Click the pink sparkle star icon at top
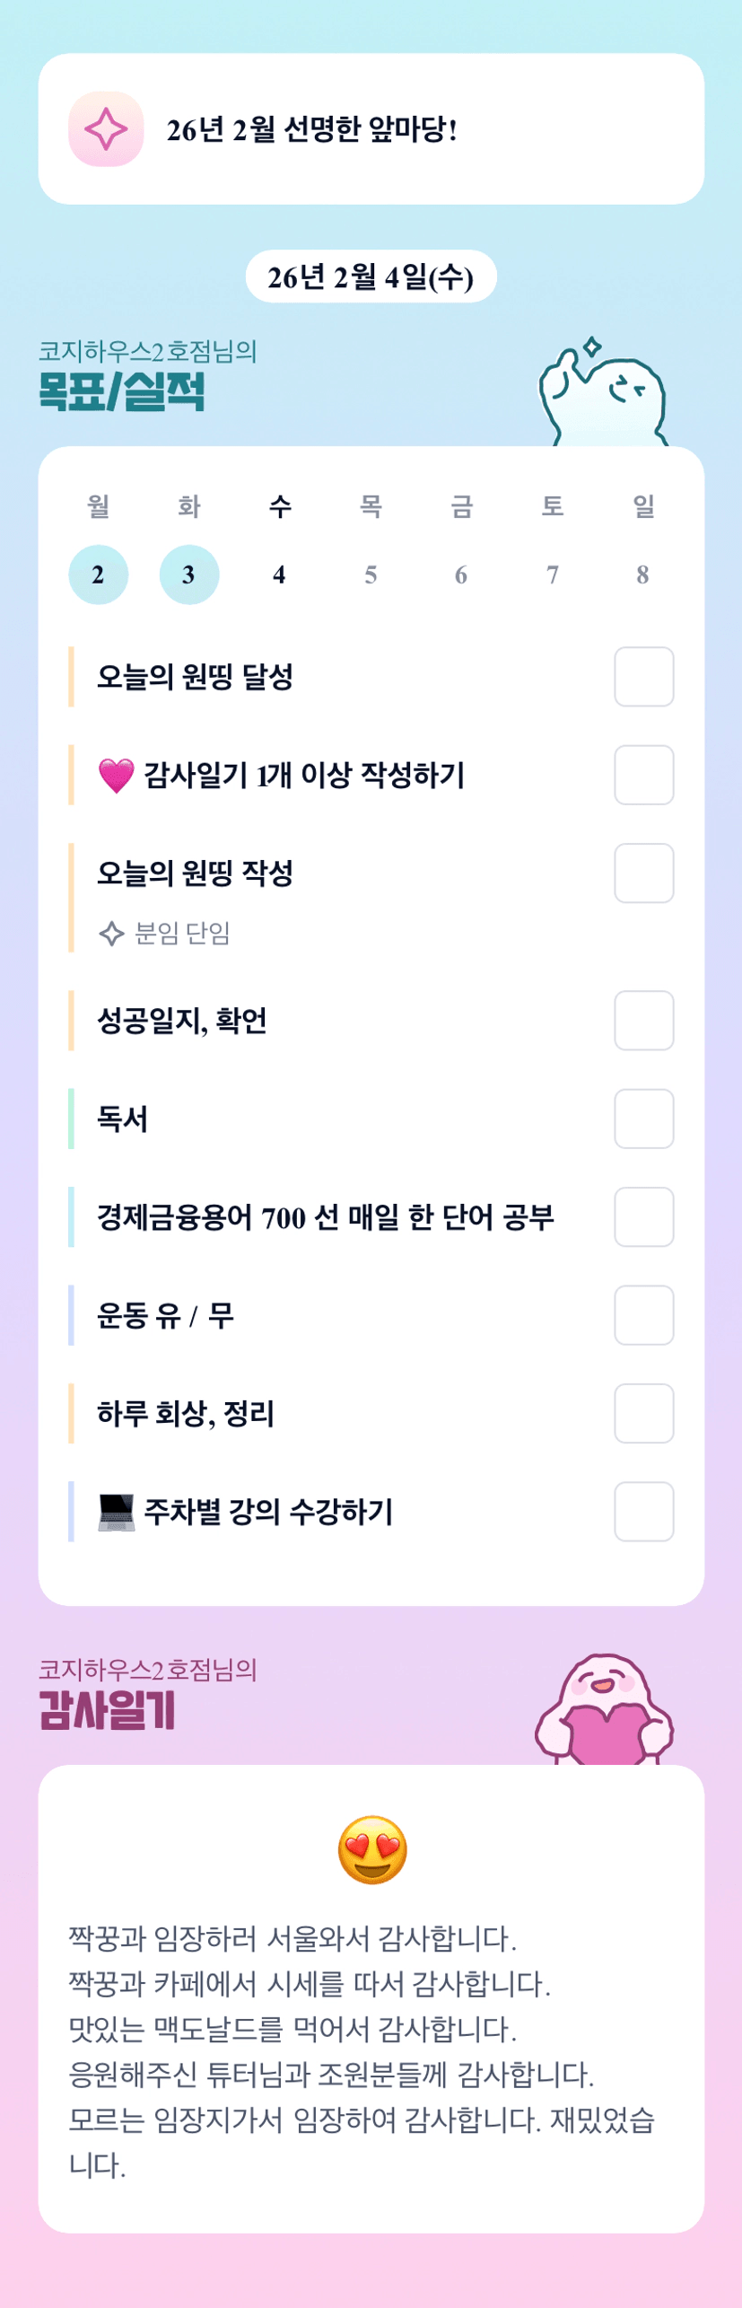Viewport: 742px width, 2308px height. click(106, 129)
